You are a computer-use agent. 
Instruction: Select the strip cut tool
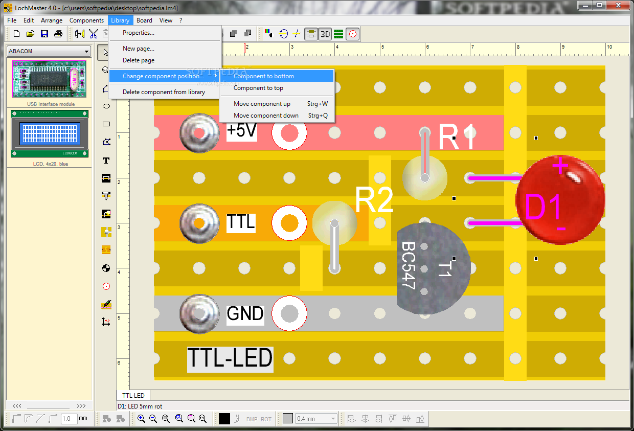pyautogui.click(x=106, y=249)
